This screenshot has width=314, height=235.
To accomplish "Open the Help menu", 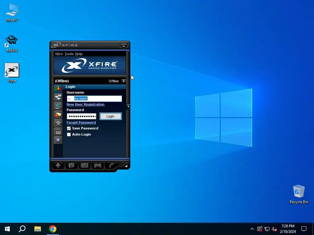I will pos(79,54).
